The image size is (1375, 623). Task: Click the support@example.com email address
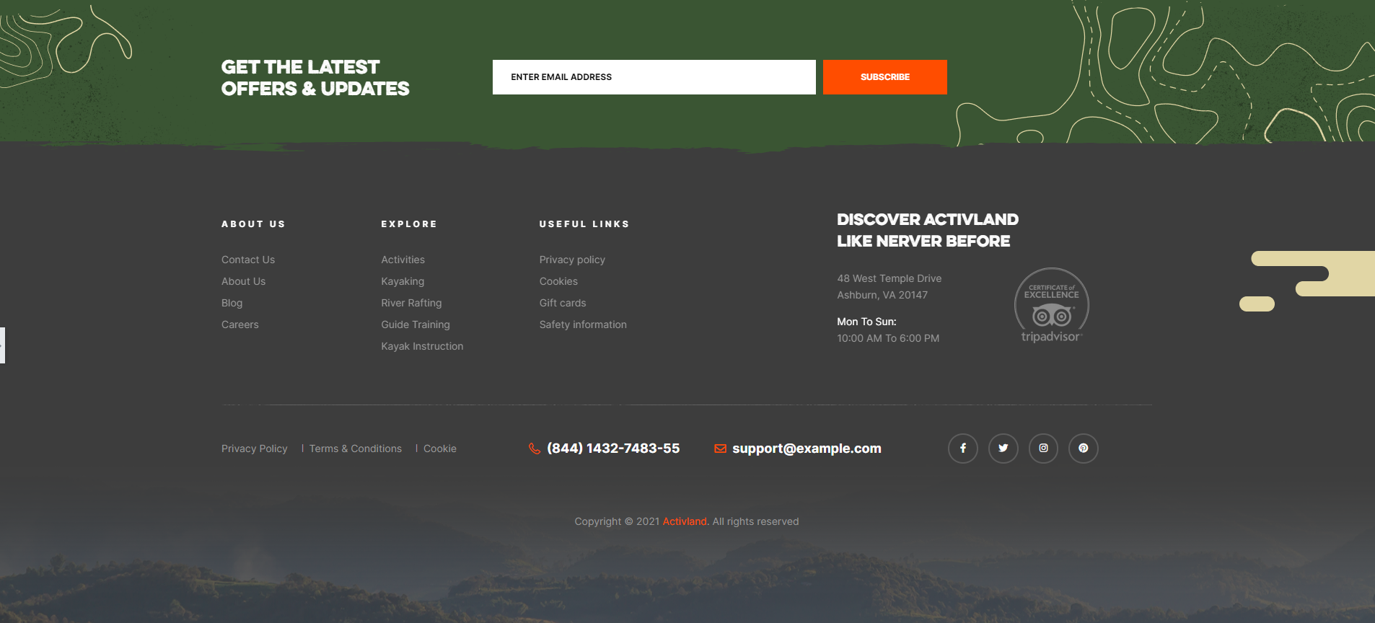pyautogui.click(x=807, y=449)
